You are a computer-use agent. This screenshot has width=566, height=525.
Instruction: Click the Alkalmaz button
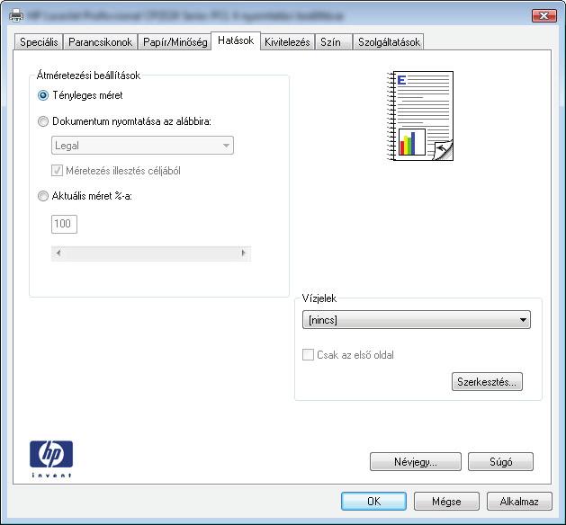click(519, 502)
